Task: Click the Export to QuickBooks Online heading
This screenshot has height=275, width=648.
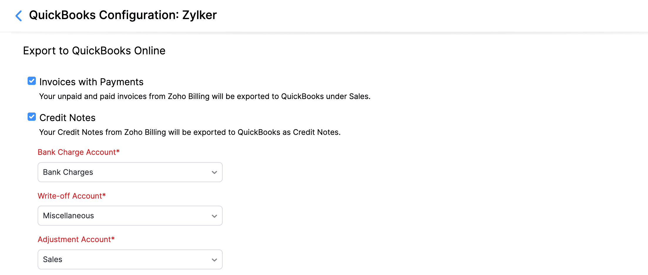Action: pos(94,51)
